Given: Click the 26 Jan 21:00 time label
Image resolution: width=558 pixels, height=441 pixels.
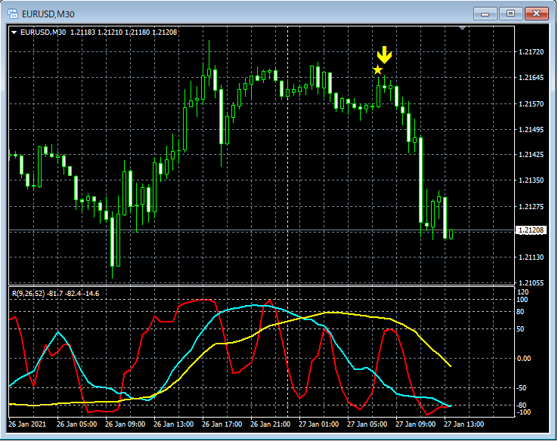Looking at the screenshot, I should point(270,424).
